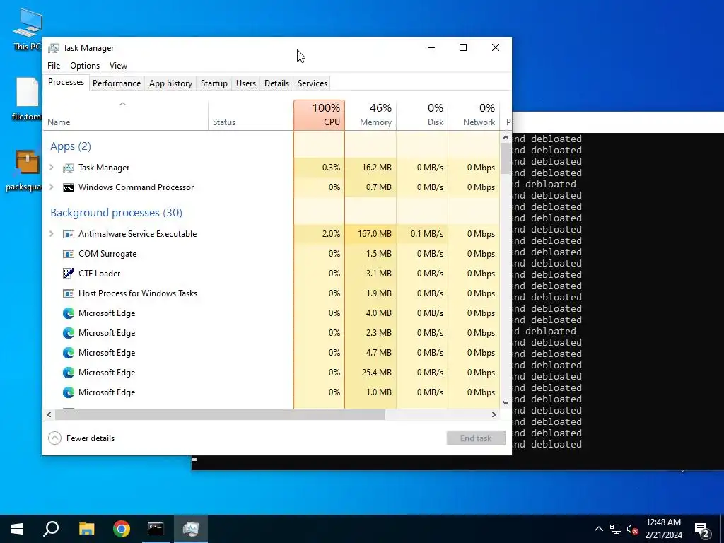Click the Antimalware Service Executable icon
The height and width of the screenshot is (543, 724).
[x=69, y=234]
